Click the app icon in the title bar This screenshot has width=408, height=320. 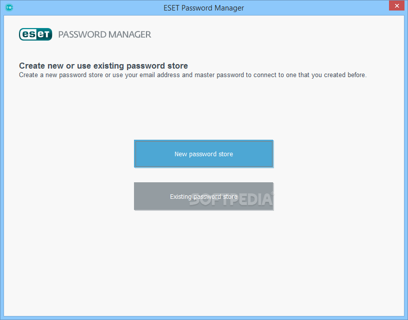9,8
